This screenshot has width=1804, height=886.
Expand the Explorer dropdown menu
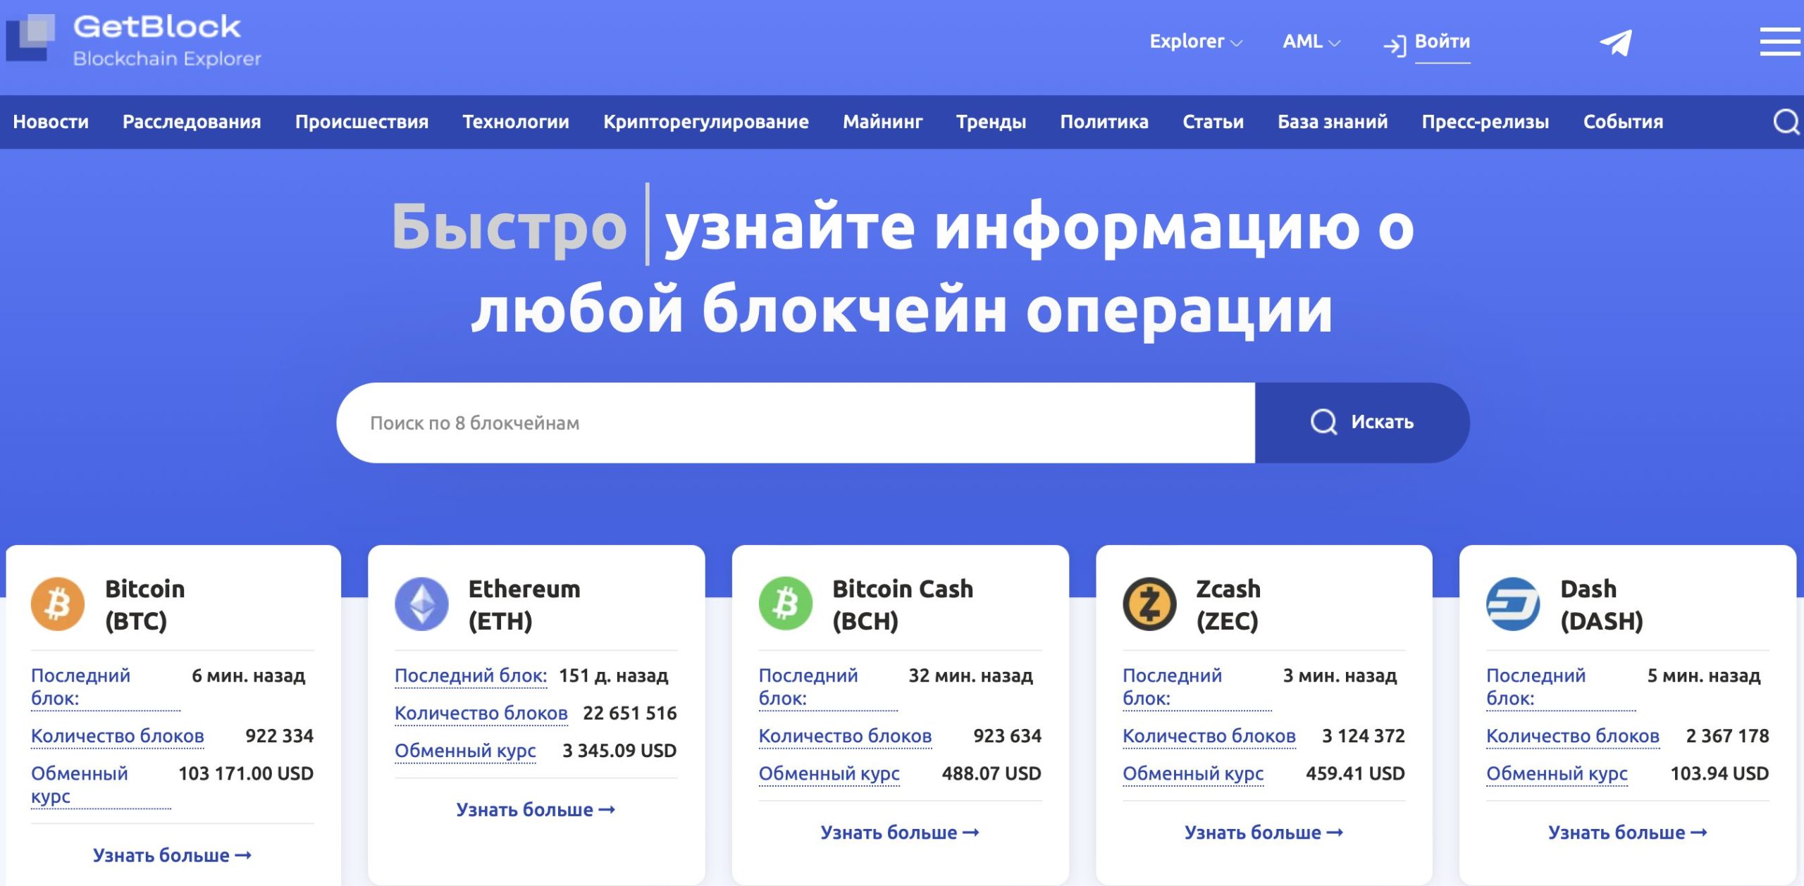point(1195,42)
